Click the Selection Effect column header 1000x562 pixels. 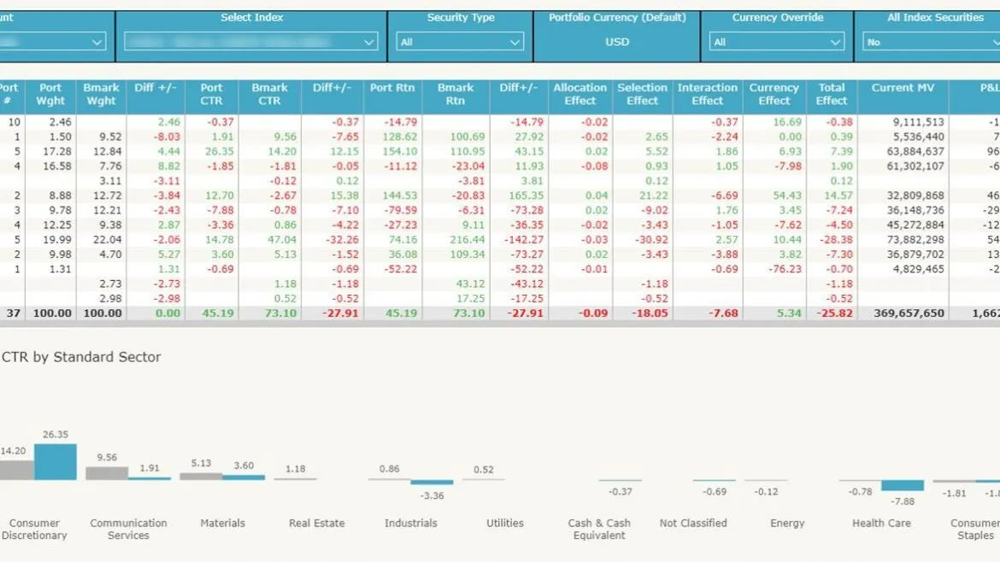click(x=642, y=93)
